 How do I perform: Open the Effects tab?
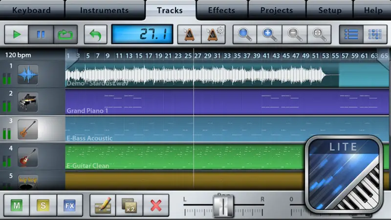[222, 10]
